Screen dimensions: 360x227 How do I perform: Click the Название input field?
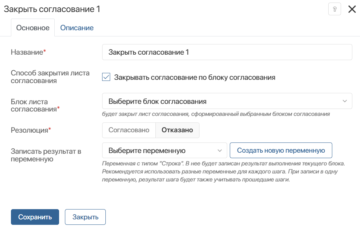(227, 52)
